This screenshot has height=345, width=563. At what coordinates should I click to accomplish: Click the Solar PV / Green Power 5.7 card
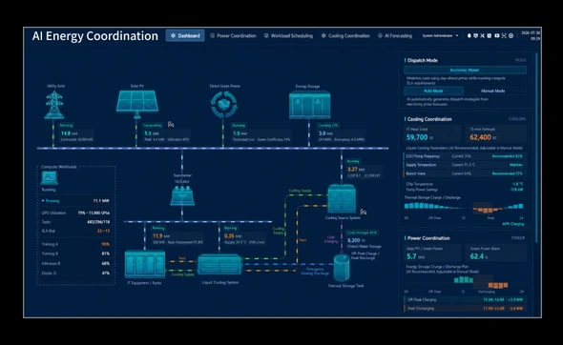pyautogui.click(x=432, y=253)
